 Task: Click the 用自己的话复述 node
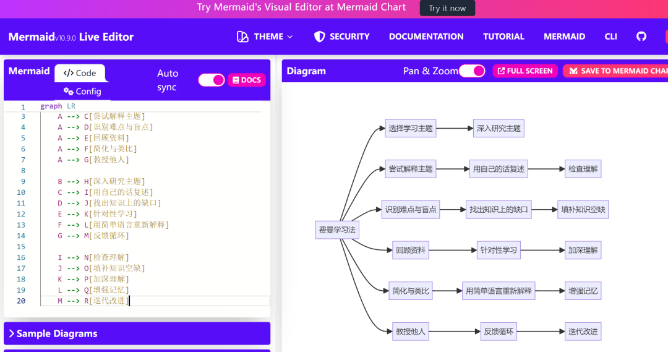499,169
